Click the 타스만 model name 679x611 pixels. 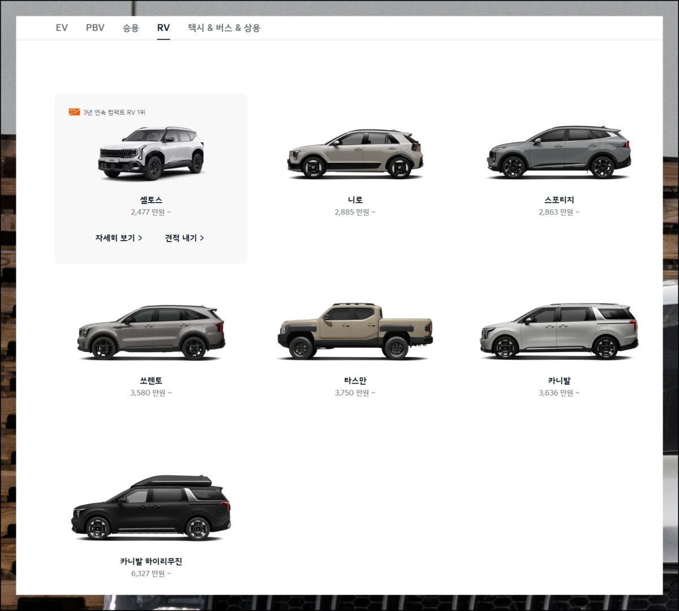[x=355, y=381]
